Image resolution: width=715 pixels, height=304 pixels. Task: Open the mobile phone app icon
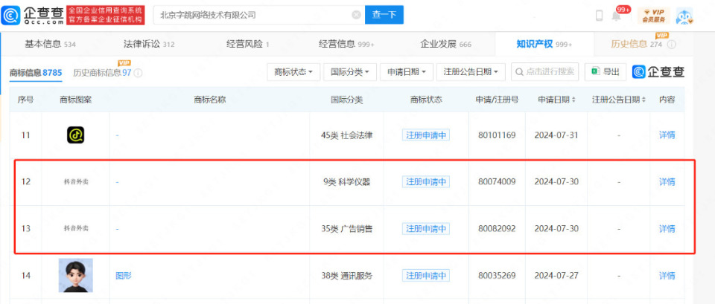[x=599, y=16]
